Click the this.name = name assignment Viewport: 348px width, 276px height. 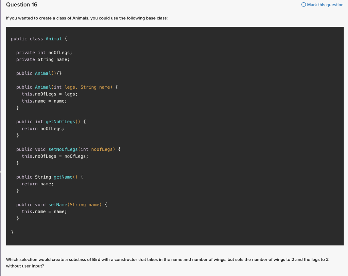tap(44, 101)
